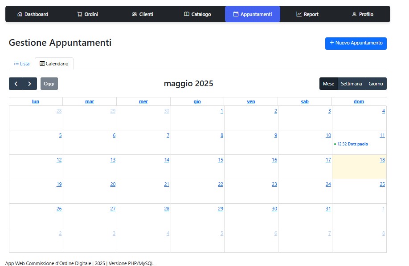
Task: Open the Clienti people icon
Action: click(135, 14)
